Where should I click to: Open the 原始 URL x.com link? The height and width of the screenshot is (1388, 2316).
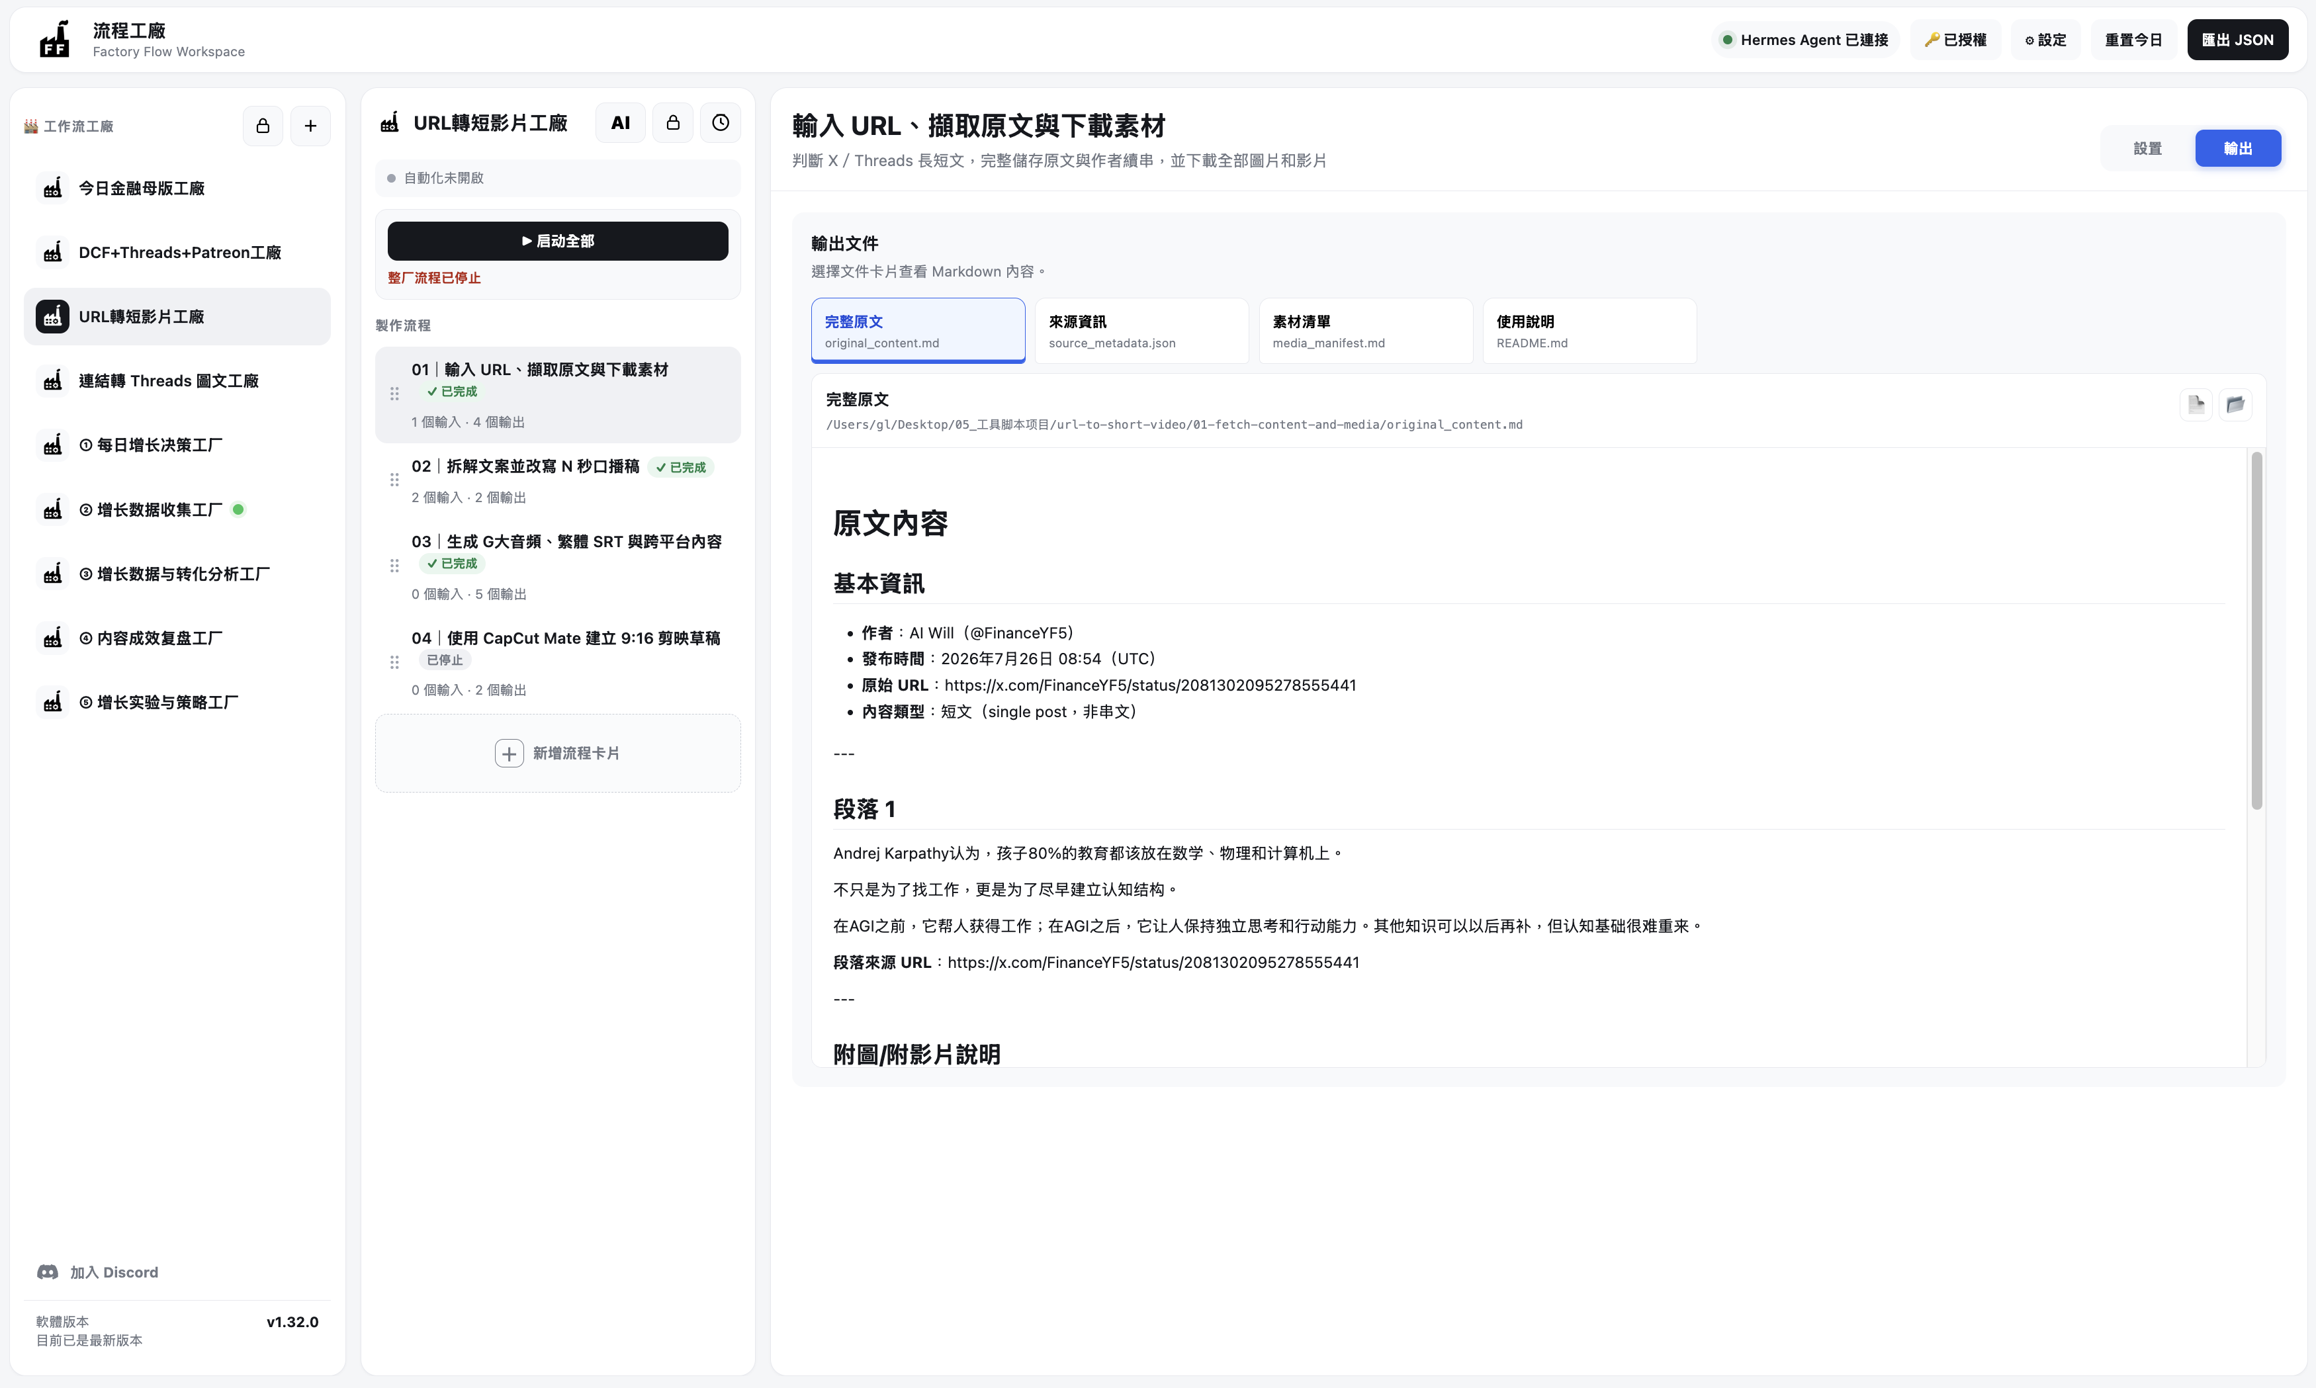1149,685
